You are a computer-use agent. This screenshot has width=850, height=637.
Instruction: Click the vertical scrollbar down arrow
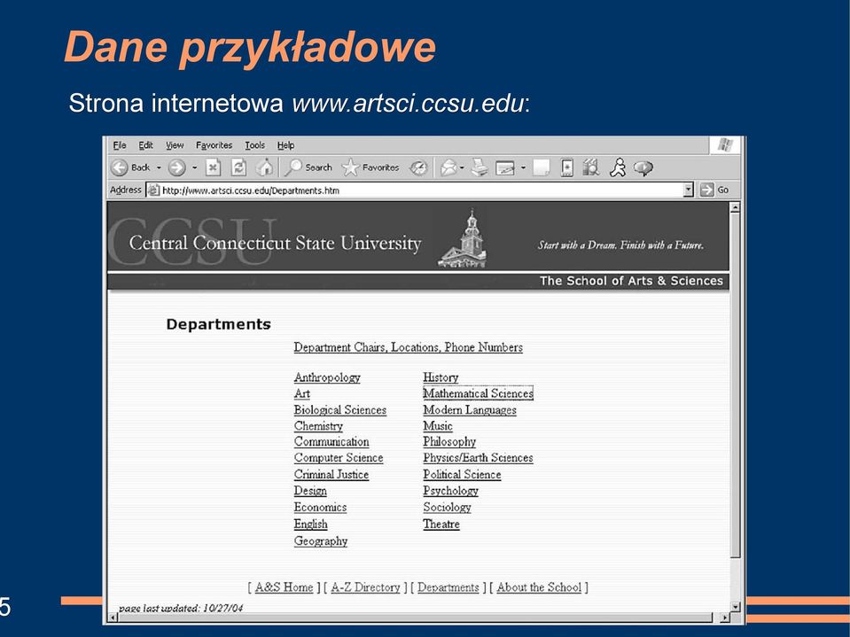(x=735, y=607)
